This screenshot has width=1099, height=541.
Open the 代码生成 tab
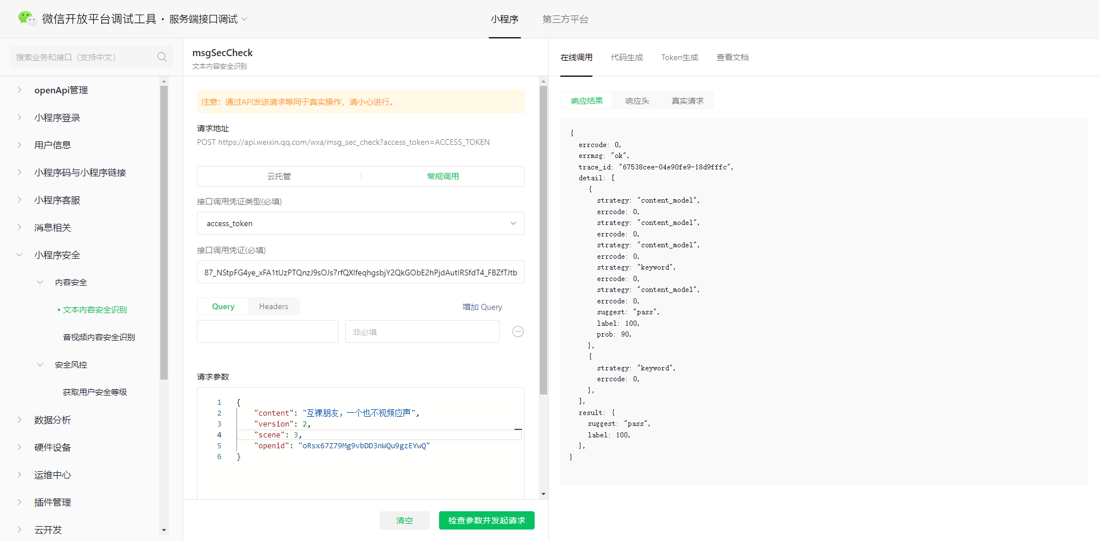(x=627, y=57)
